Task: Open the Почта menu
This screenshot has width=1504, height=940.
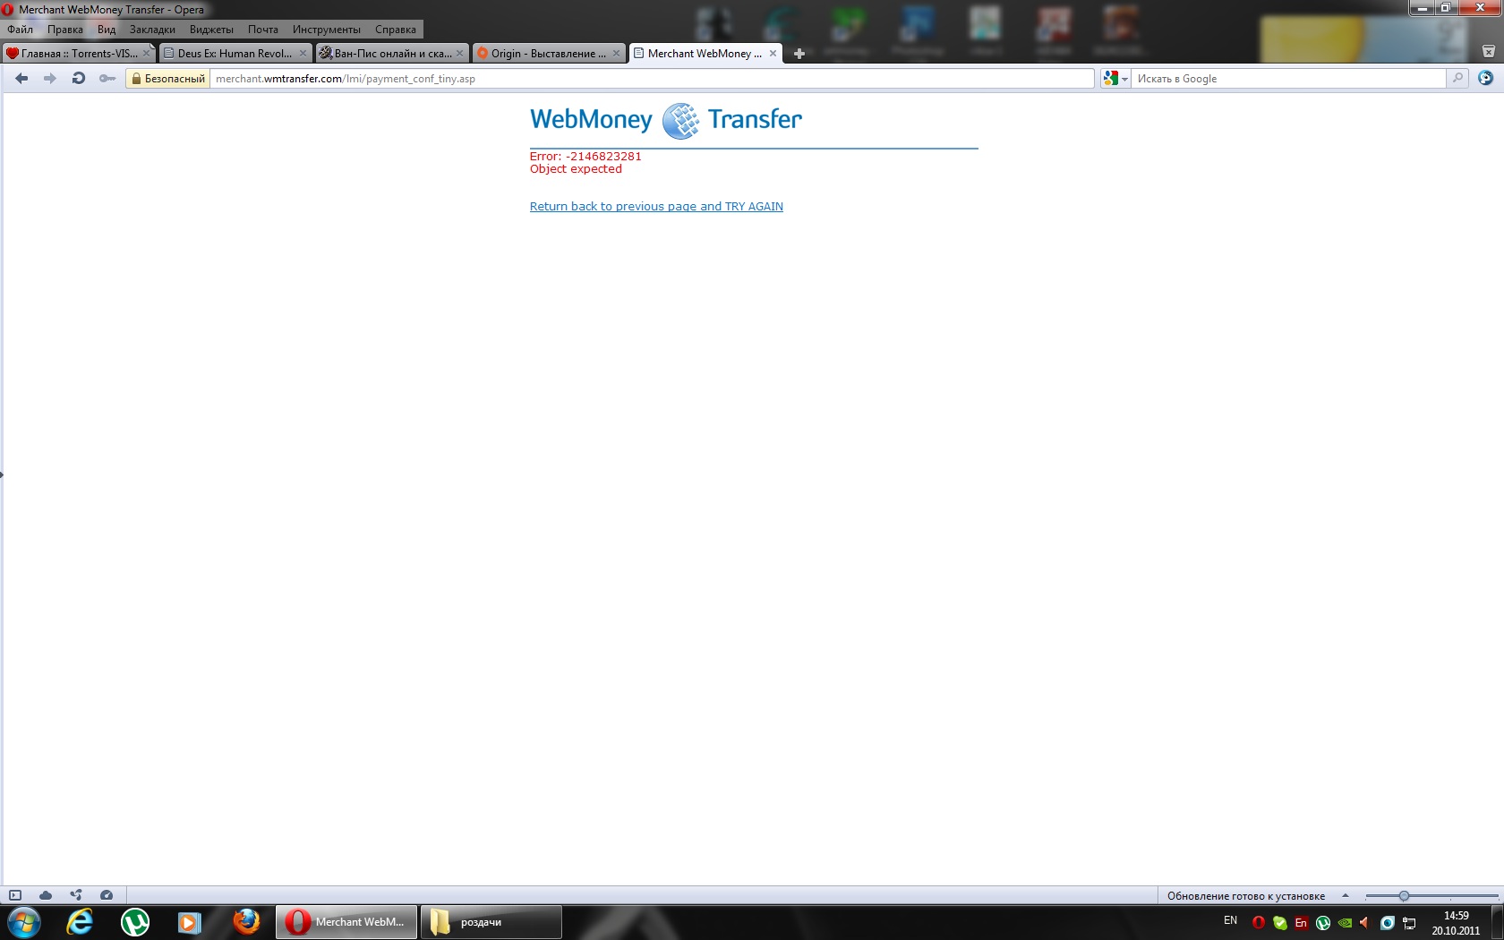Action: coord(263,30)
